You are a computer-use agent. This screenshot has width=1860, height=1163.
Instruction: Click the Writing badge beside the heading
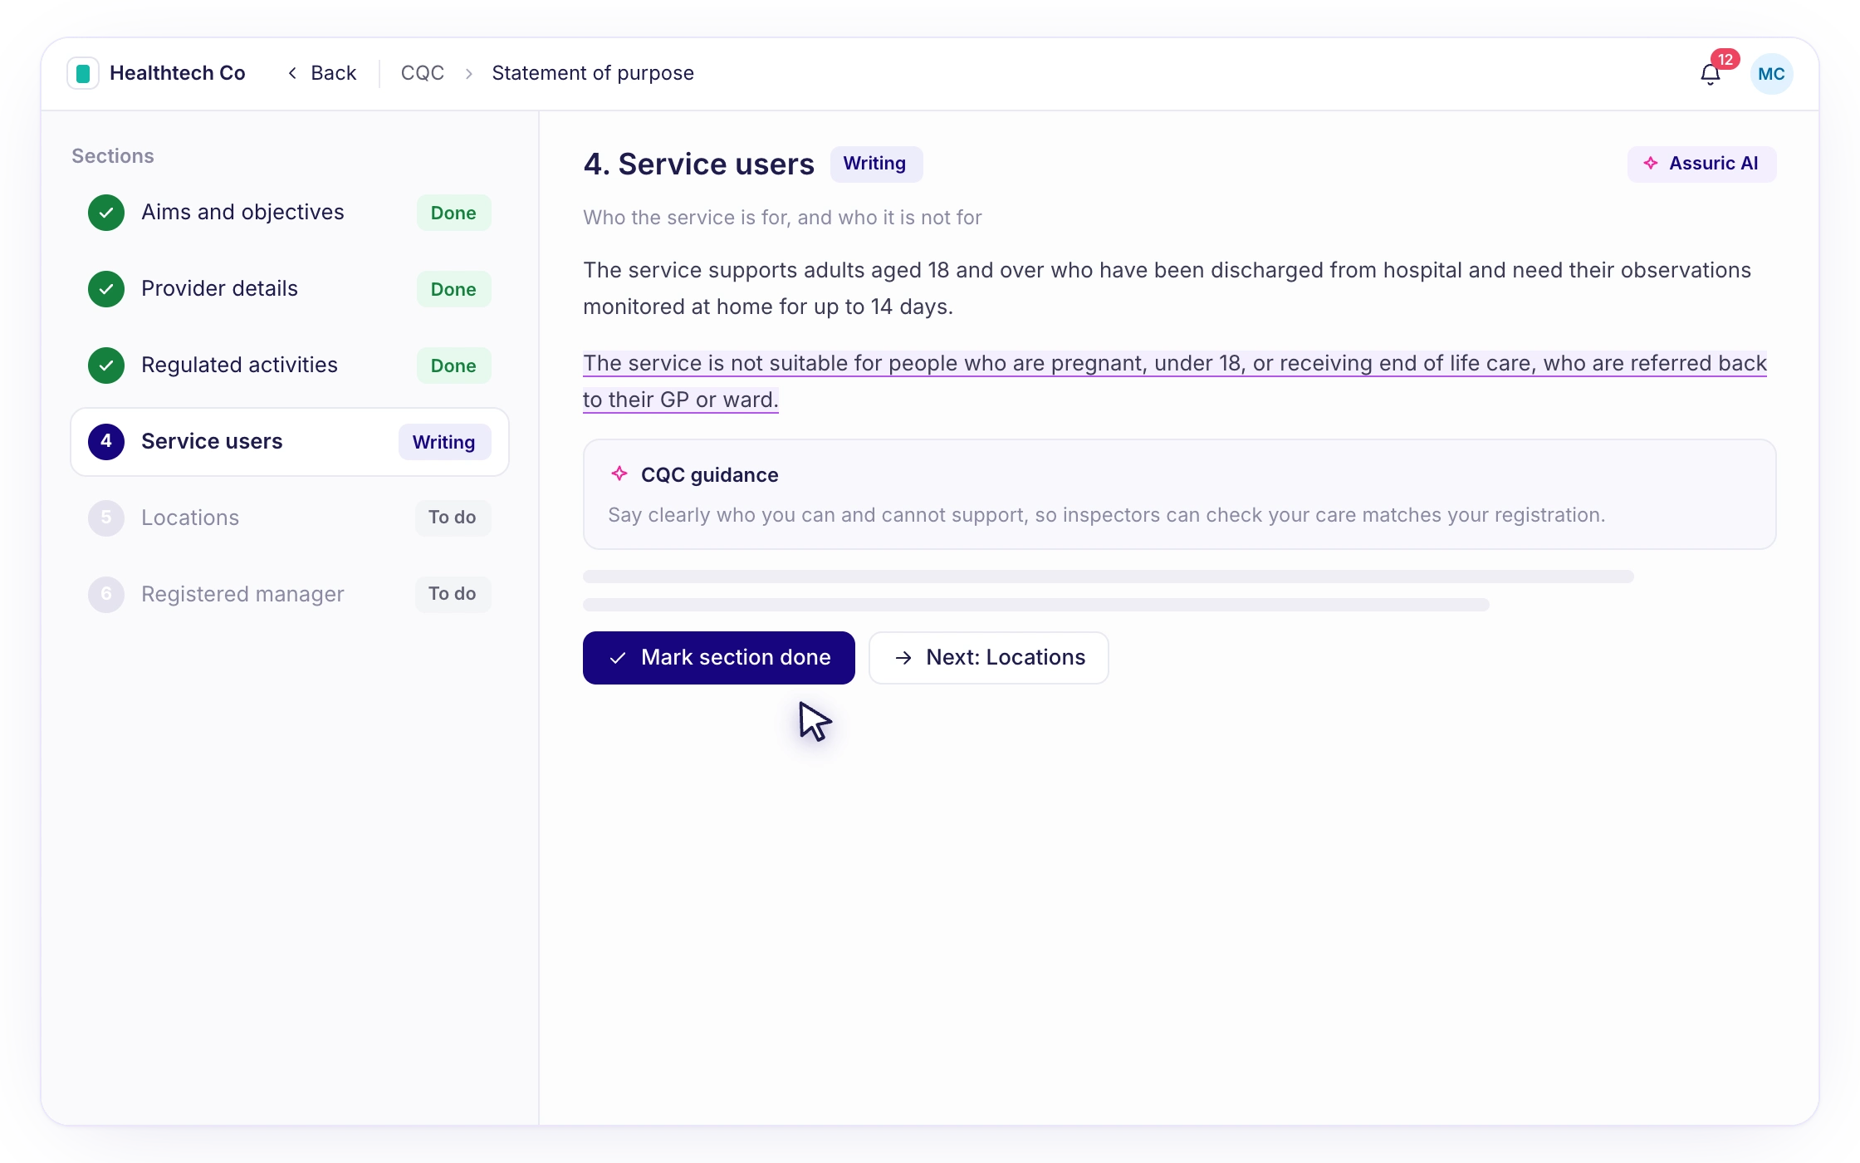coord(875,164)
